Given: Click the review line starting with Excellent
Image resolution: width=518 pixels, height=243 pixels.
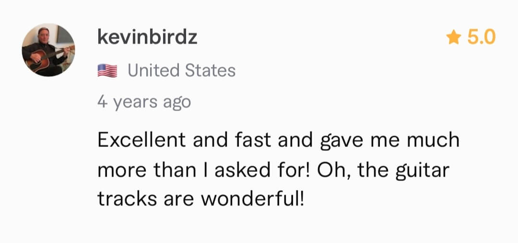Looking at the screenshot, I should [279, 141].
